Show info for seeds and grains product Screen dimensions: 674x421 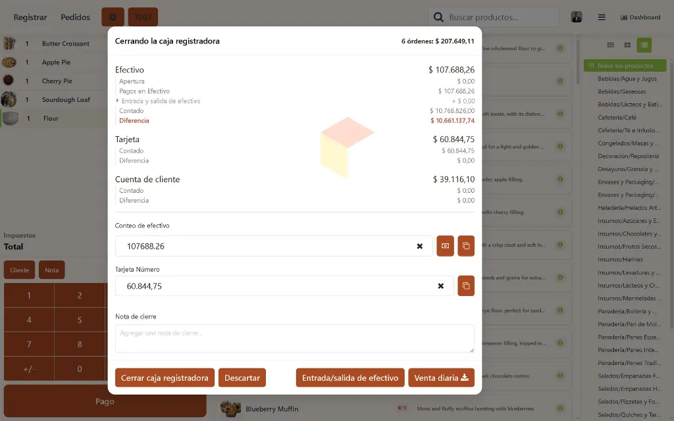560,278
